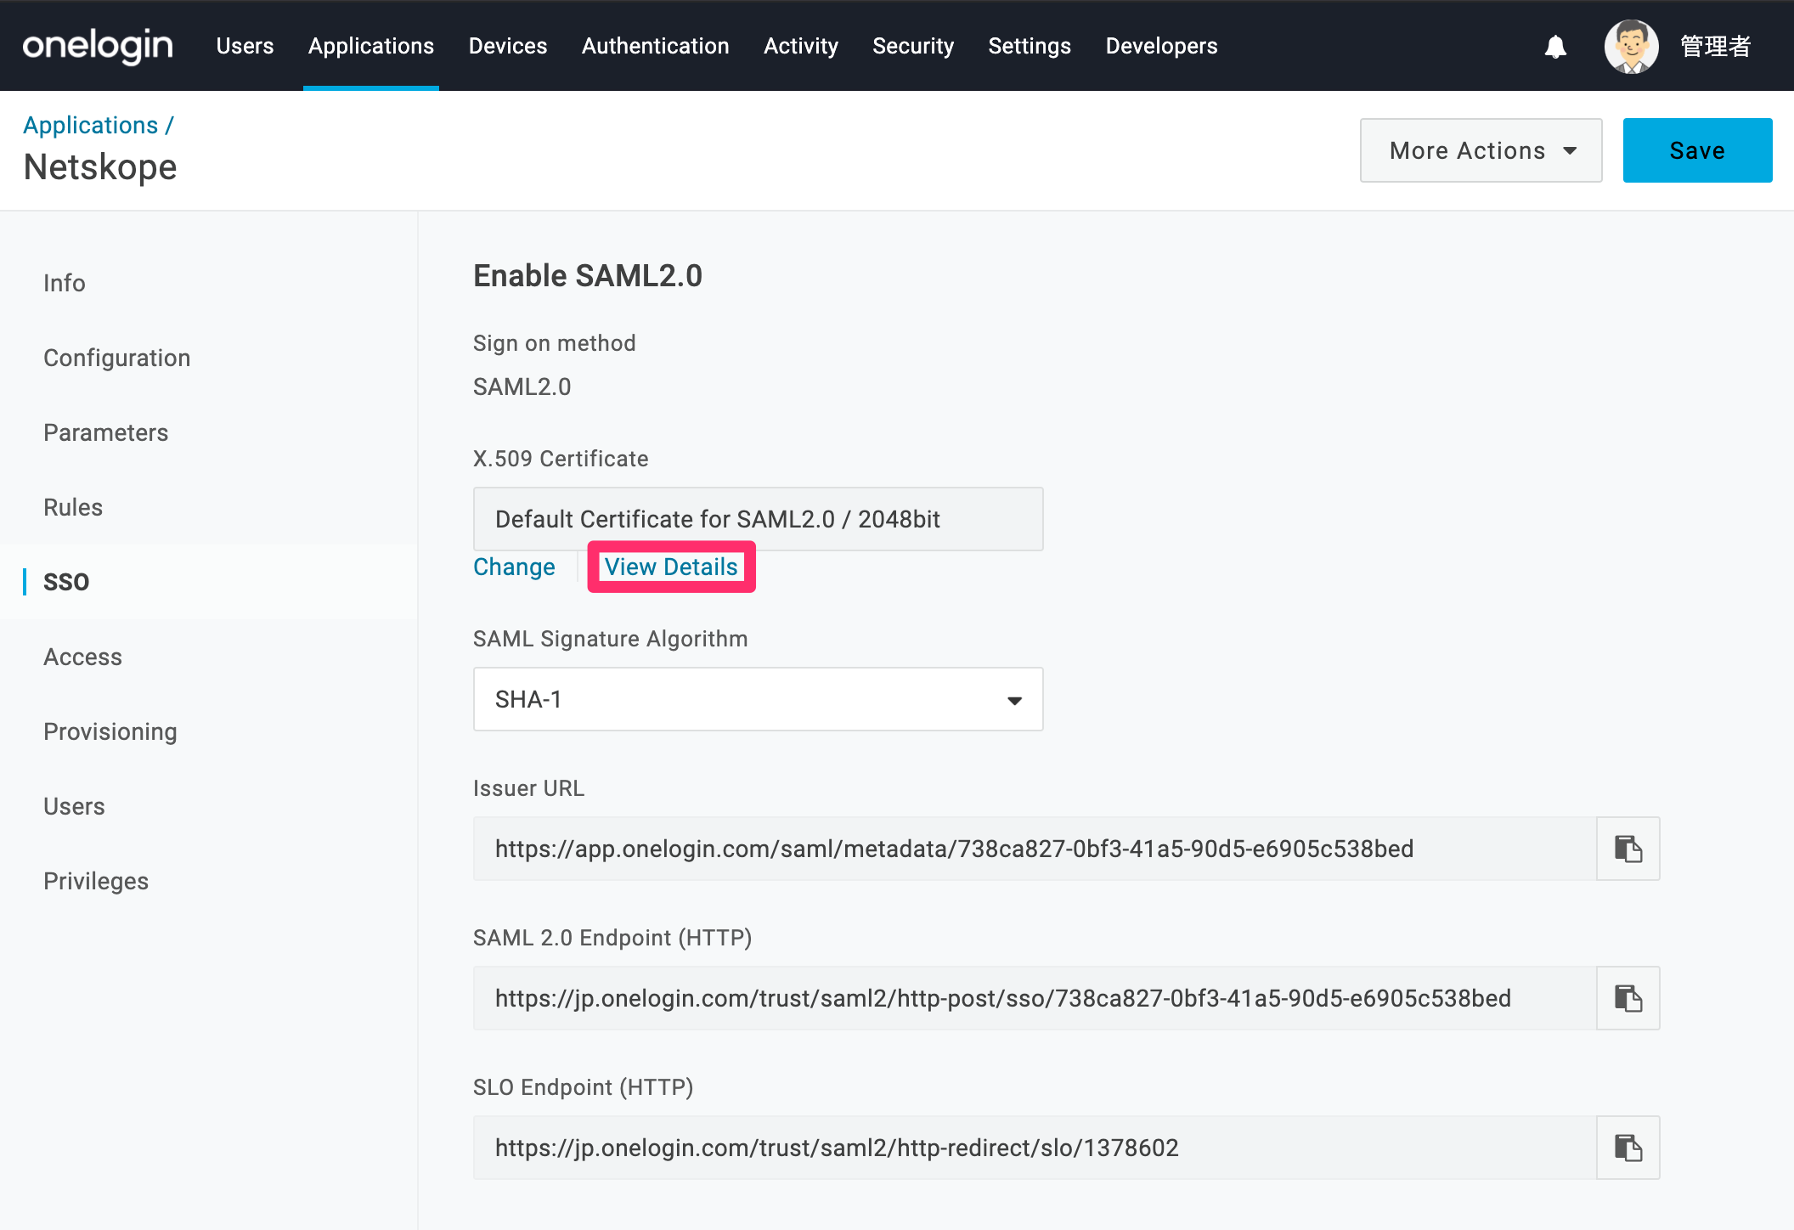Click View Details for the certificate
Screen dimensions: 1794x1230
(671, 567)
